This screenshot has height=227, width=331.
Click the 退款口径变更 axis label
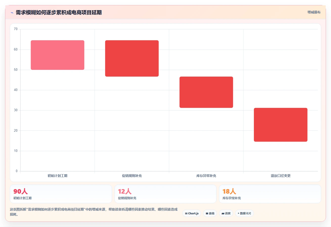click(280, 176)
